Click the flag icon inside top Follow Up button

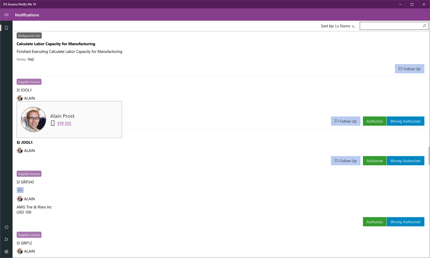point(400,69)
